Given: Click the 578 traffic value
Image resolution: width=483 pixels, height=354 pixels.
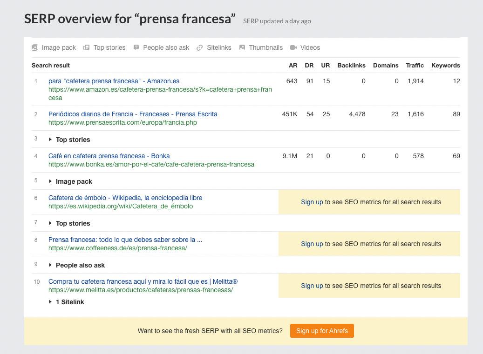Looking at the screenshot, I should [418, 156].
